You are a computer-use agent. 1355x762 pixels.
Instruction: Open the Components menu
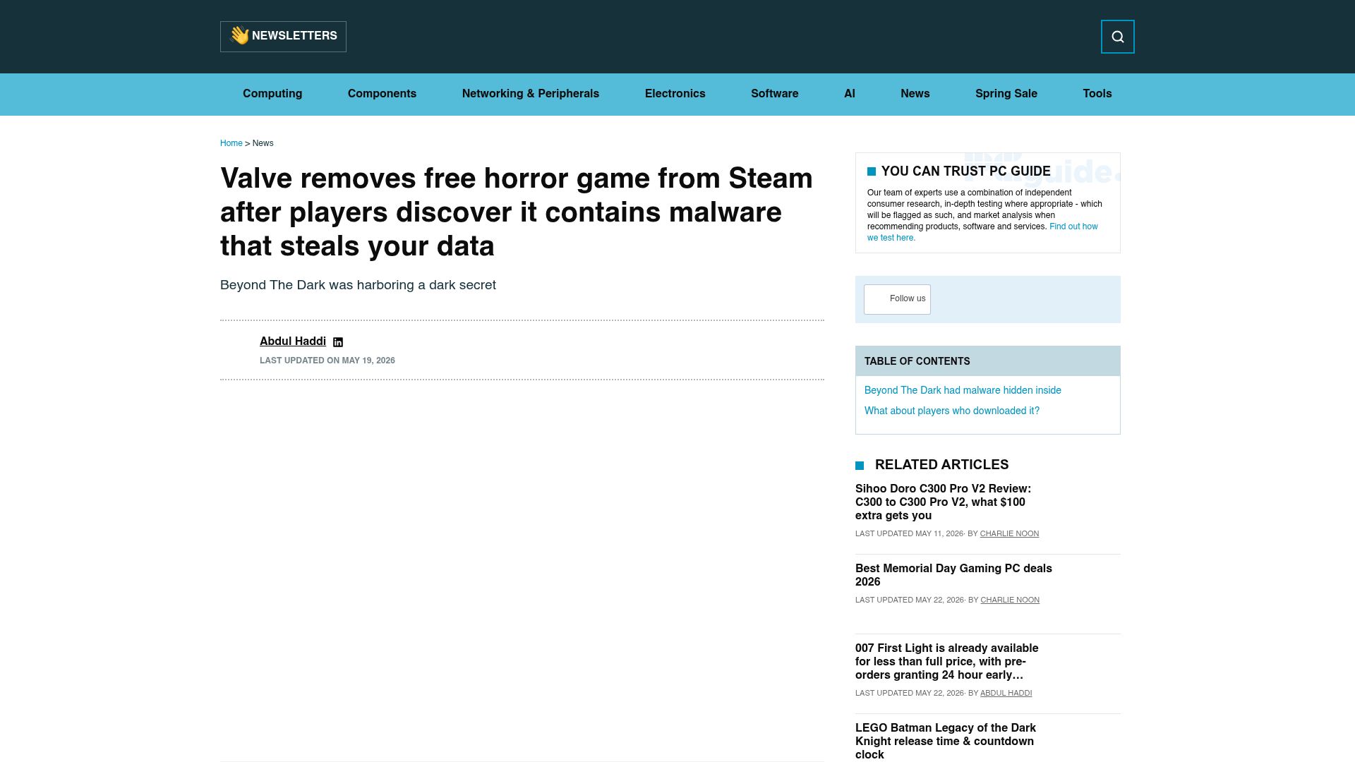click(382, 94)
